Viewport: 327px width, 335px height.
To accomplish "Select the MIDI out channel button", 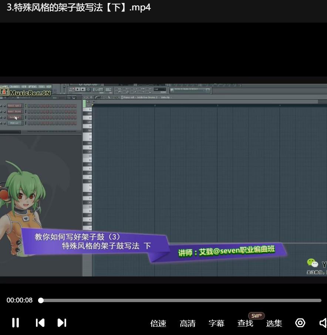I will pos(14,123).
